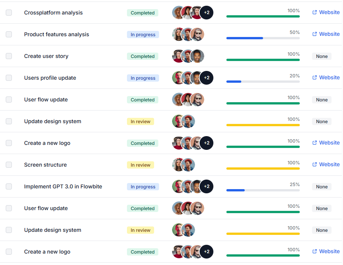Screen dimensions: 343x265
Task: Click the Completed status badge on Create user story
Action: 142,56
